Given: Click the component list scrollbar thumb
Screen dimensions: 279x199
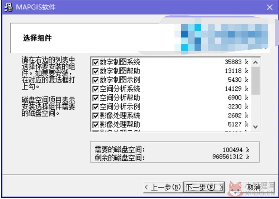Looking at the screenshot, I should 256,81.
